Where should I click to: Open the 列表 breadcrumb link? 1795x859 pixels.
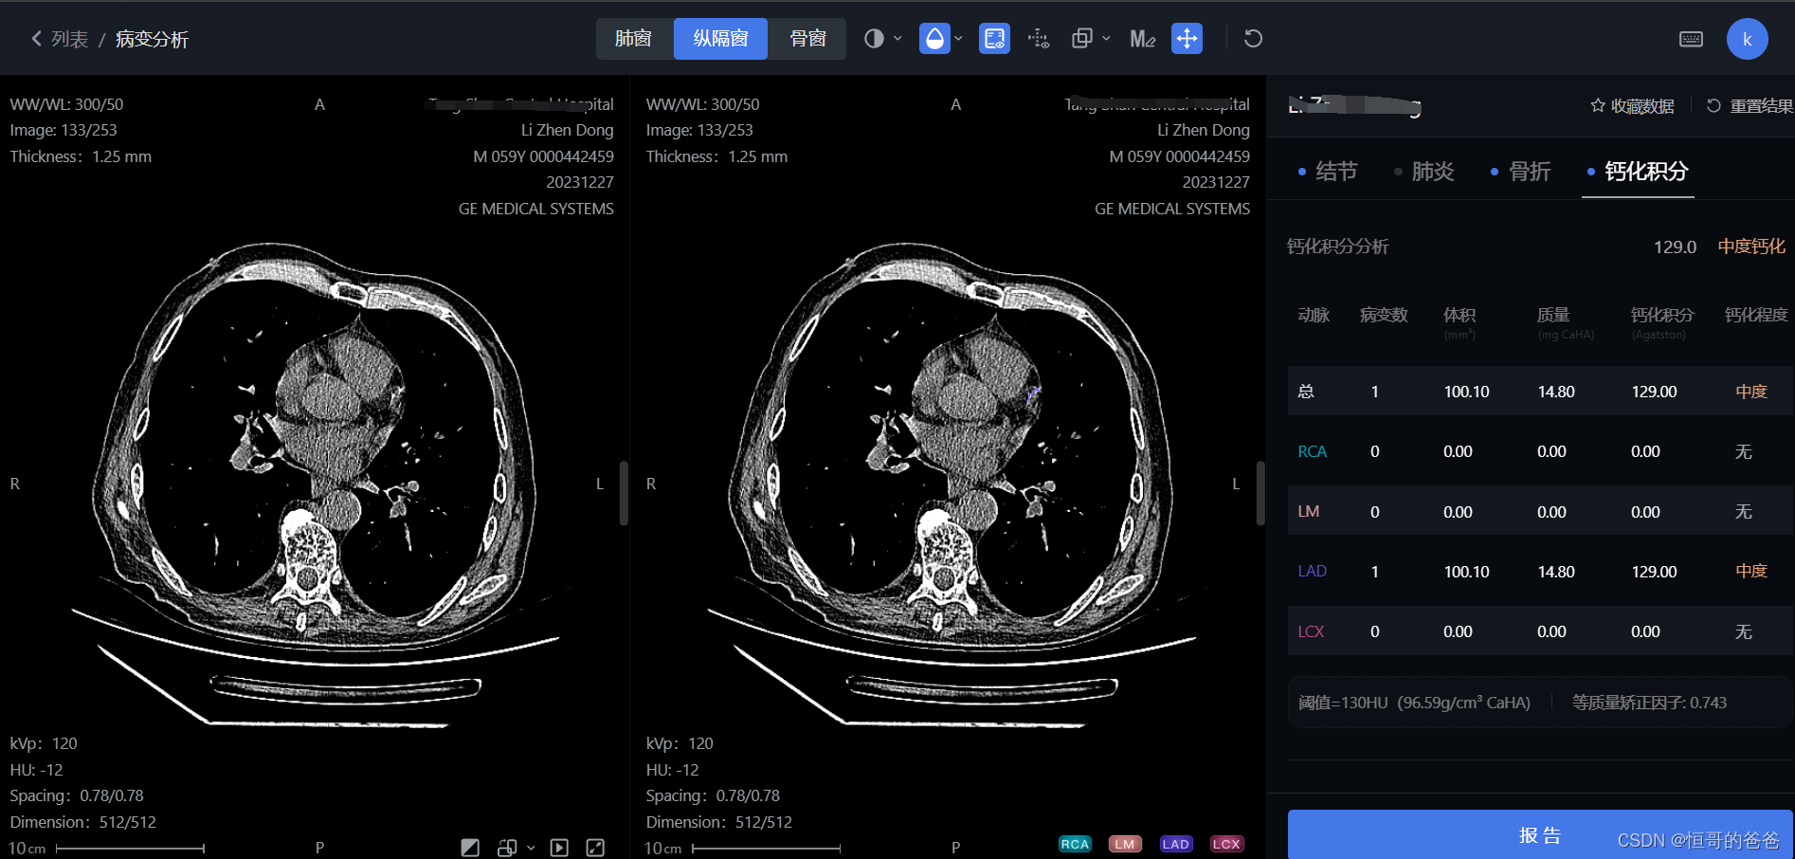tap(69, 39)
